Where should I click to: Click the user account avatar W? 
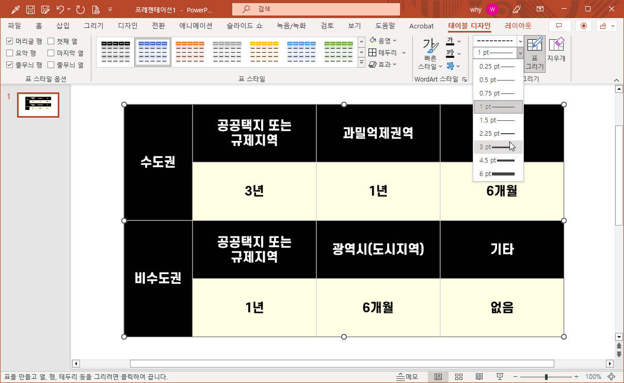pos(492,9)
